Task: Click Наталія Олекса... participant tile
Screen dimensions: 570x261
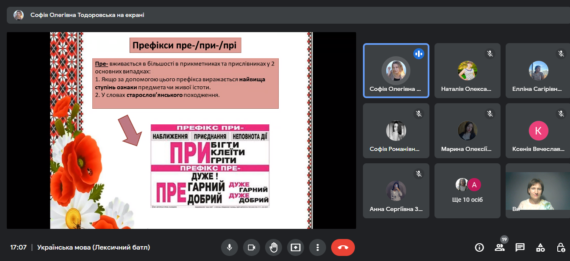Action: (467, 71)
